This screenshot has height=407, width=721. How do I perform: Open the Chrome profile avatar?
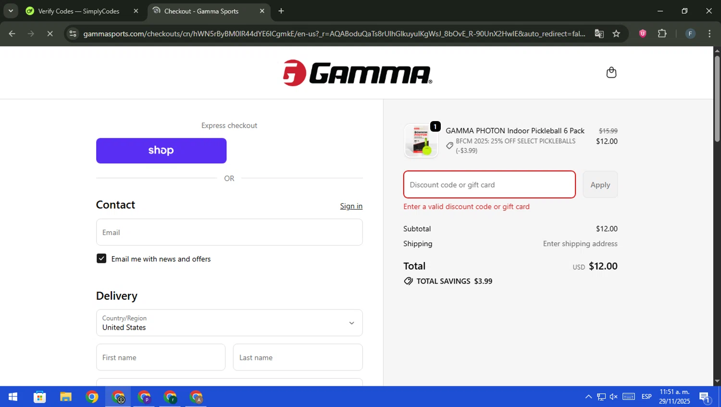click(x=690, y=34)
